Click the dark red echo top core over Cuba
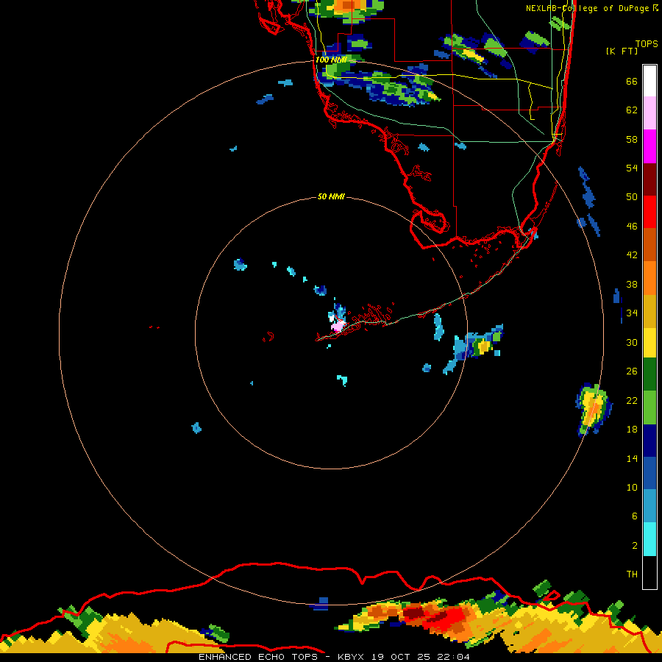Image resolution: width=662 pixels, height=662 pixels. [413, 613]
